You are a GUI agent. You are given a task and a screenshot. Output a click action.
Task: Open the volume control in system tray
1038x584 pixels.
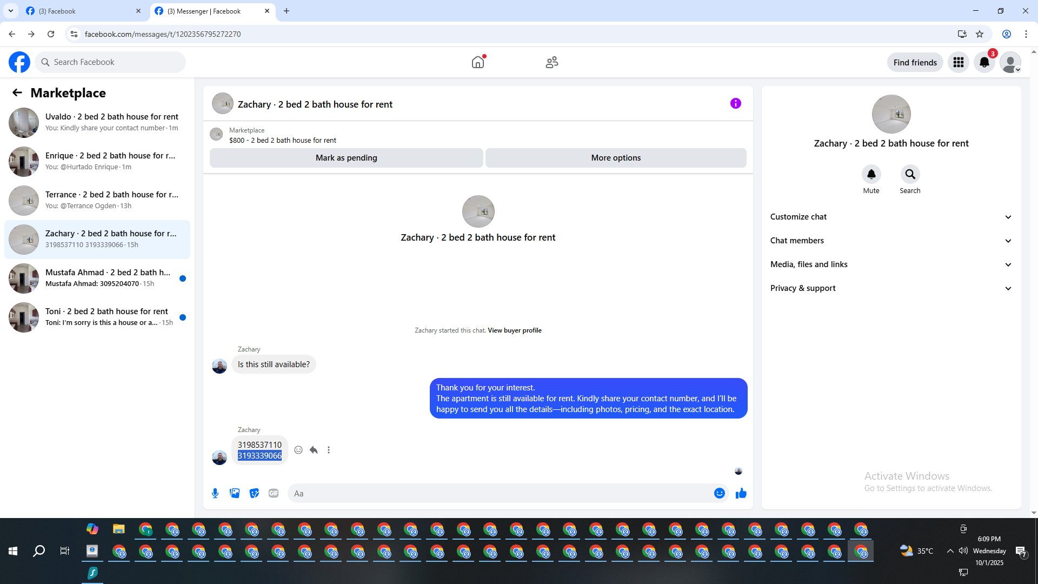tap(963, 550)
